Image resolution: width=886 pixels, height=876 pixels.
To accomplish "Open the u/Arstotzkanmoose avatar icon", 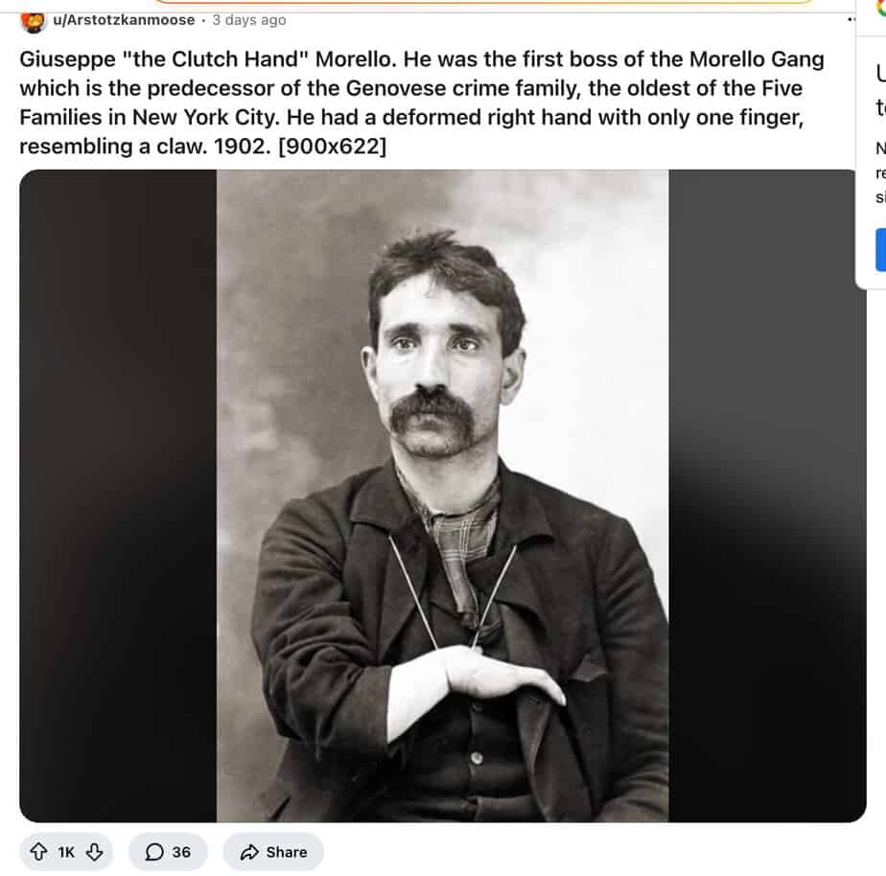I will (33, 21).
